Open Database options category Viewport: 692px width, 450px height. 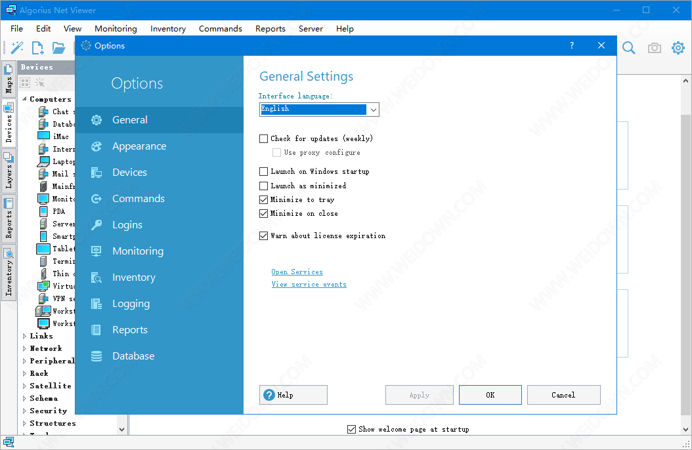click(x=160, y=356)
